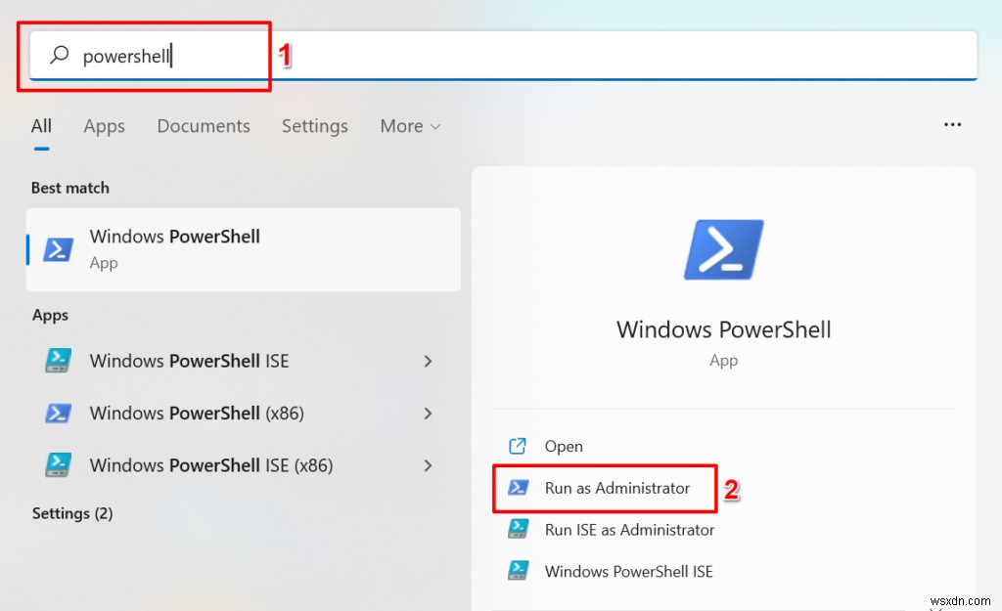Select the Settings filter
The width and height of the screenshot is (1002, 611).
tap(314, 125)
